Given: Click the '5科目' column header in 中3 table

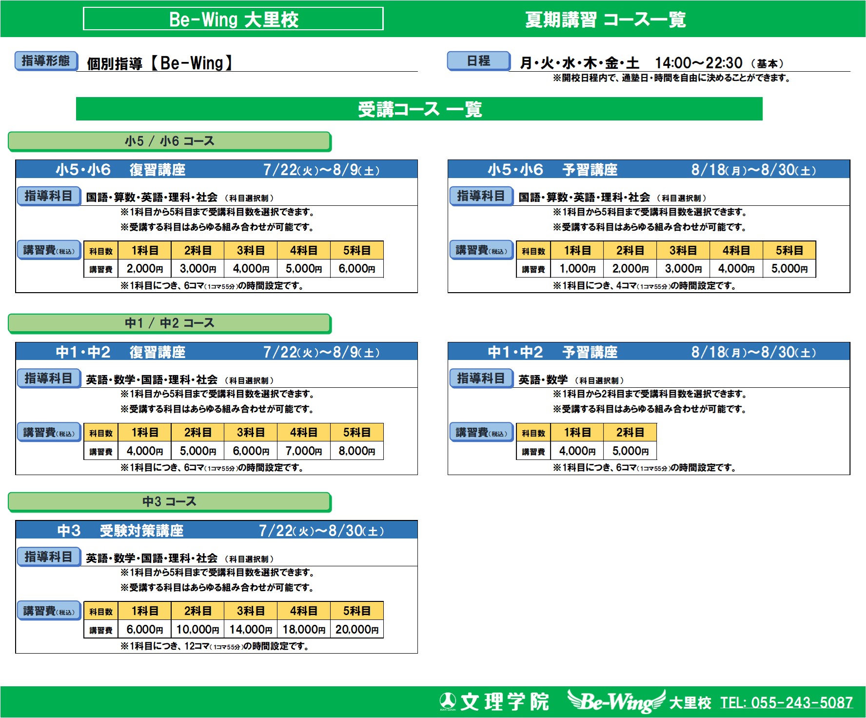Looking at the screenshot, I should click(x=357, y=611).
